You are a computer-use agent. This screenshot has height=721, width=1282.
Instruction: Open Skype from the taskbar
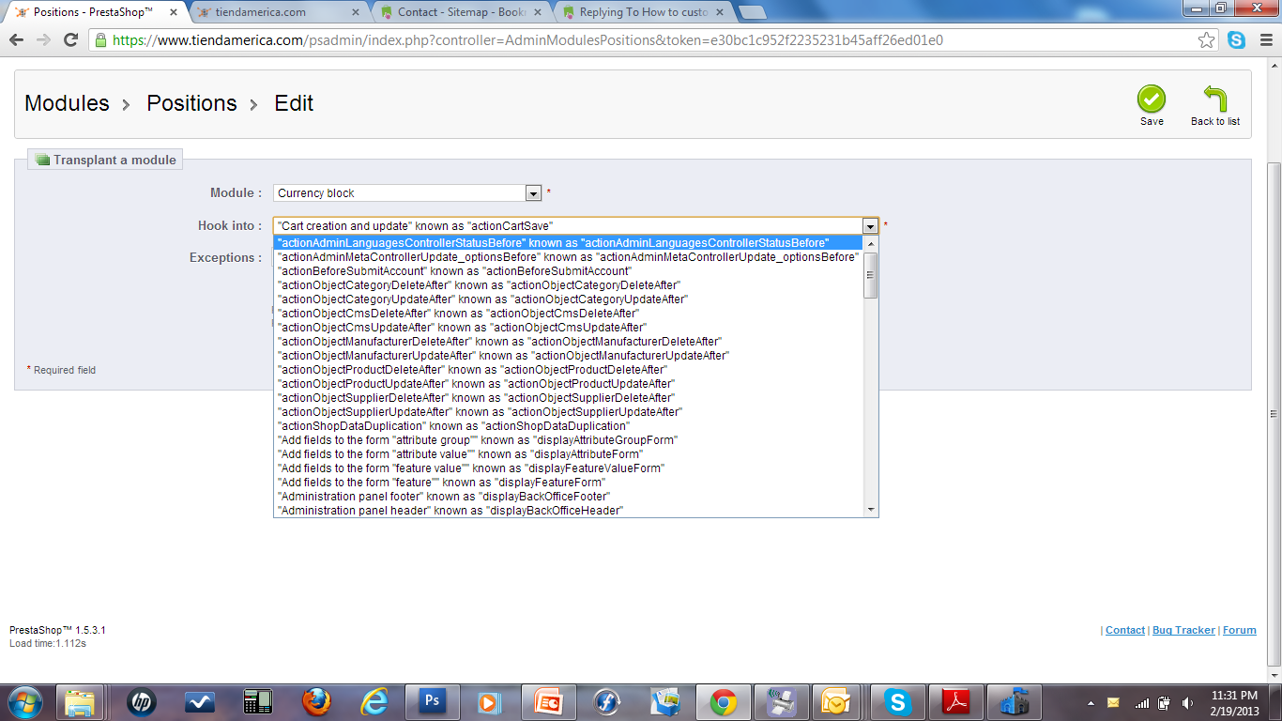[897, 702]
